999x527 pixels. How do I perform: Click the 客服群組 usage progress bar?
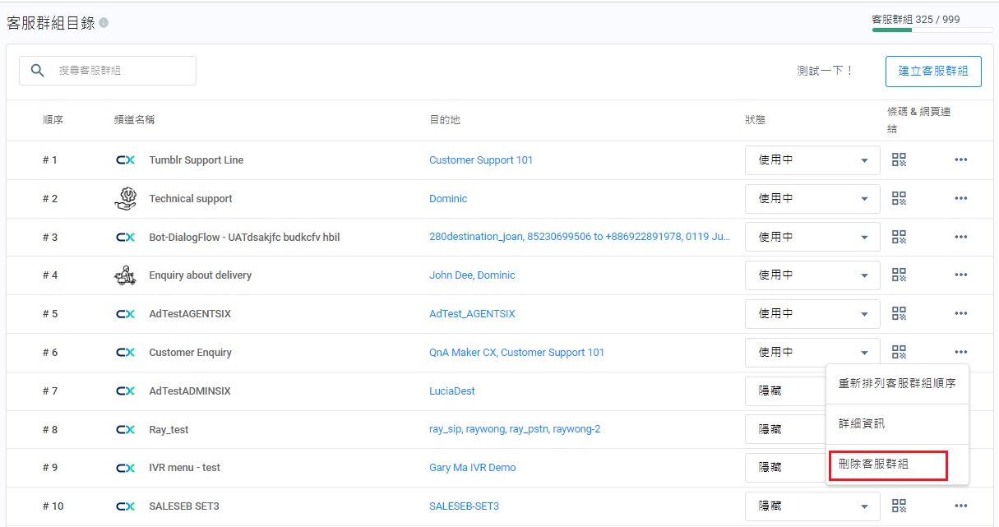[932, 30]
